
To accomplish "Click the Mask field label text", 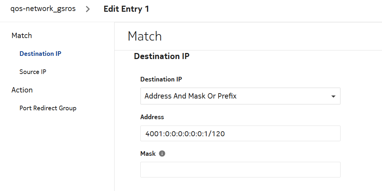I will [148, 154].
